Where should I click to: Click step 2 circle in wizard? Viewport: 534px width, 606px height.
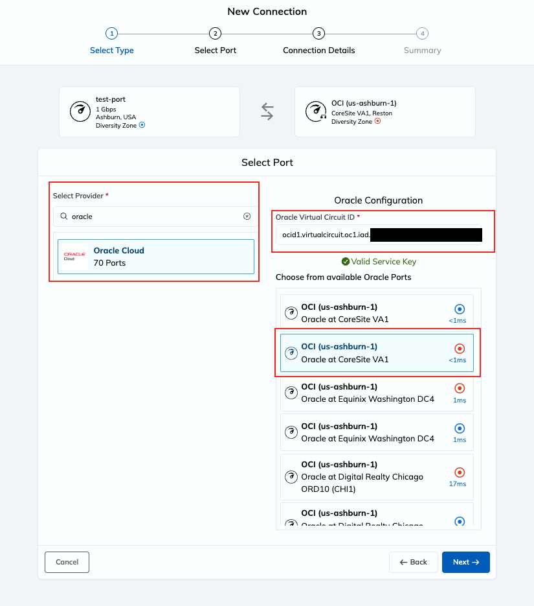pyautogui.click(x=215, y=34)
